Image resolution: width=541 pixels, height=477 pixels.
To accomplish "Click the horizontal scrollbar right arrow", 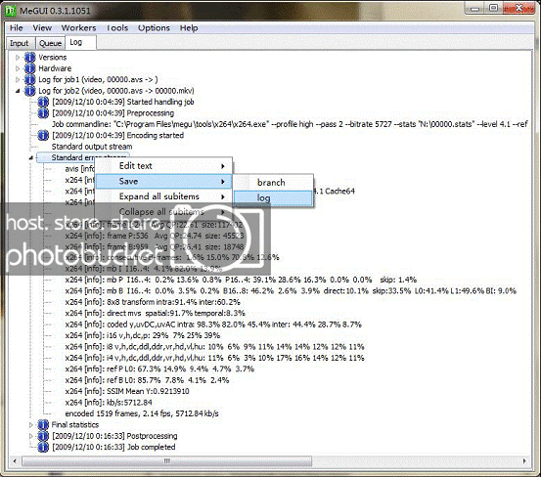I will click(x=524, y=460).
